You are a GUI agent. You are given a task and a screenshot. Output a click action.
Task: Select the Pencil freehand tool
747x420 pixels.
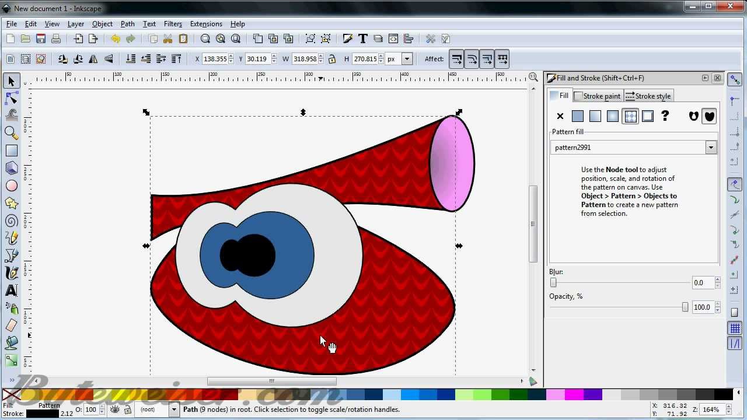11,238
